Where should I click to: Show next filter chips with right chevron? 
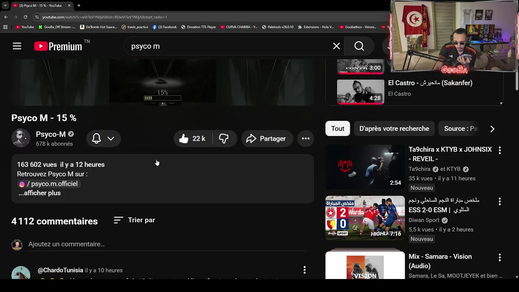[x=492, y=129]
